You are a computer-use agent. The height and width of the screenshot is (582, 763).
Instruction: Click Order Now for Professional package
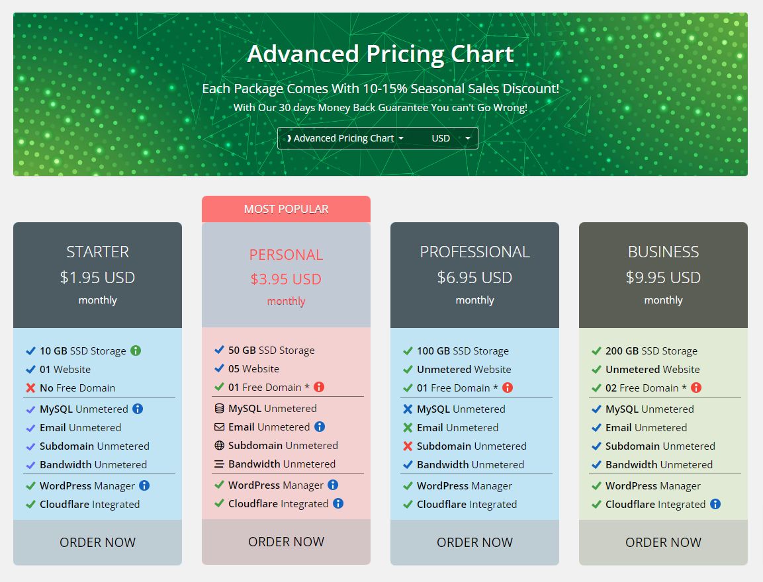click(474, 542)
